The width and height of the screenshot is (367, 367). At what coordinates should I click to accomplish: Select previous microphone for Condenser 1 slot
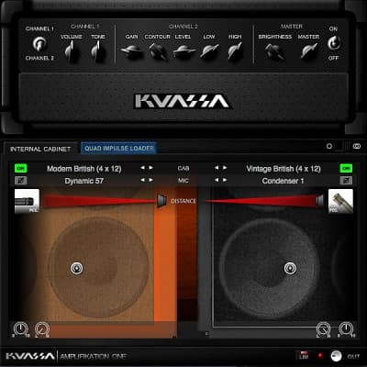coord(217,180)
